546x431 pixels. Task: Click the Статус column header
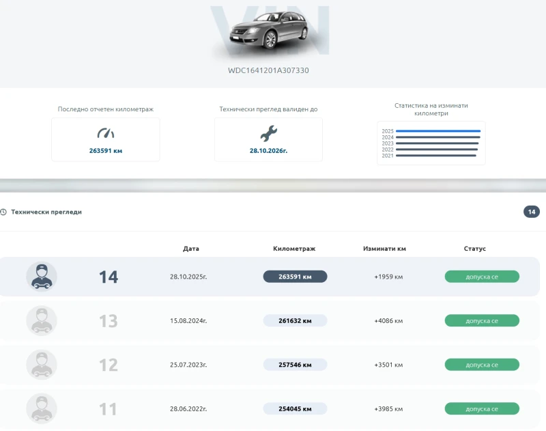coord(475,248)
